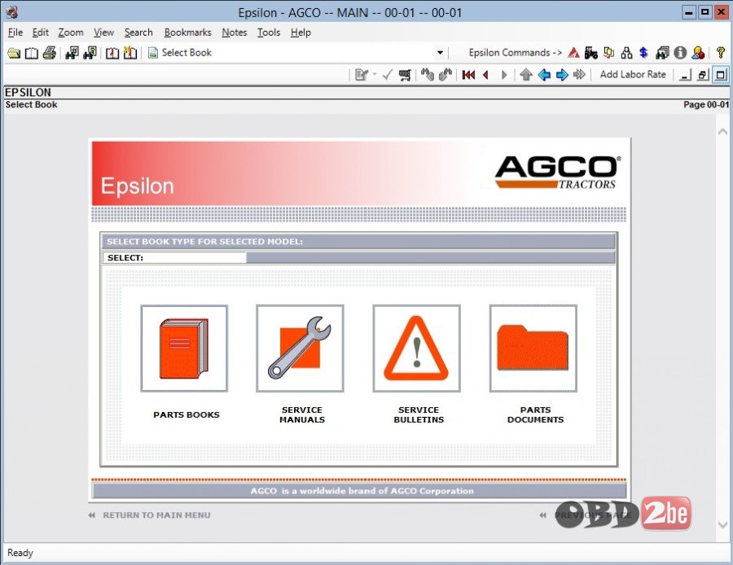Screen dimensions: 733x565
Task: Click the binoculars with question mark icon
Action: point(90,53)
